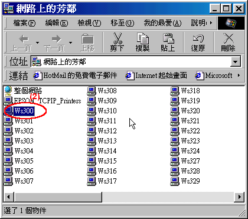248x219 pixels.
Task: Select the EPSON_TCPIP_Printers computer icon
Action: (x=8, y=101)
